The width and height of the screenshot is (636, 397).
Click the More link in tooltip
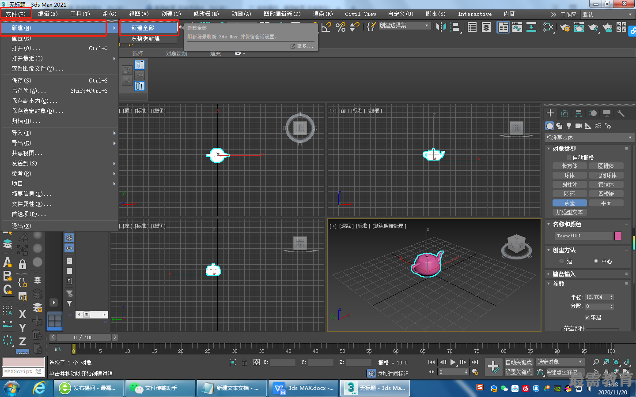click(302, 46)
